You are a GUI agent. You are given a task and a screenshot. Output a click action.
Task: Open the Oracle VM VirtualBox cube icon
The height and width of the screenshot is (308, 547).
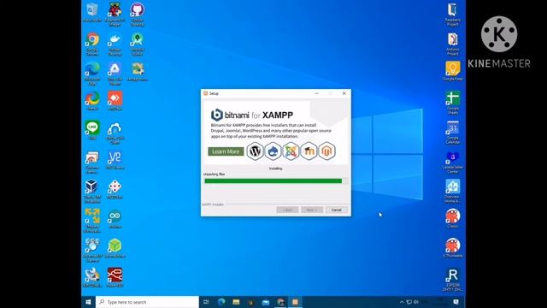[92, 187]
